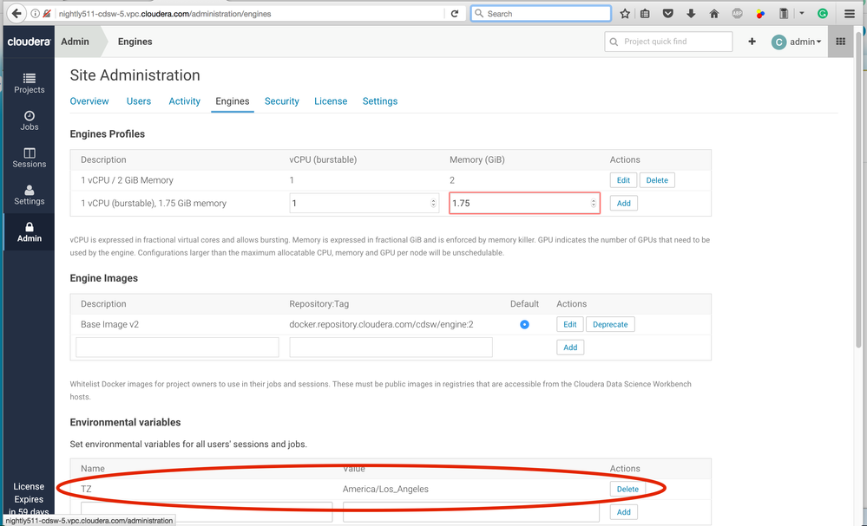Open Firefox downloads arrow icon

(691, 14)
